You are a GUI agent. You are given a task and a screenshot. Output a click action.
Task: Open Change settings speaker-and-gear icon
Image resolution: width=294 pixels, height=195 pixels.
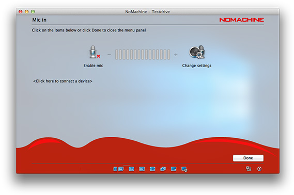tap(197, 52)
